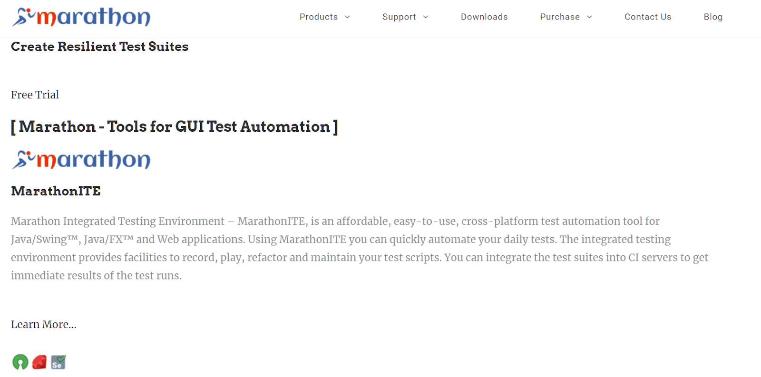Screen dimensions: 761x377
Task: Click the Free Trial link
Action: (x=35, y=95)
